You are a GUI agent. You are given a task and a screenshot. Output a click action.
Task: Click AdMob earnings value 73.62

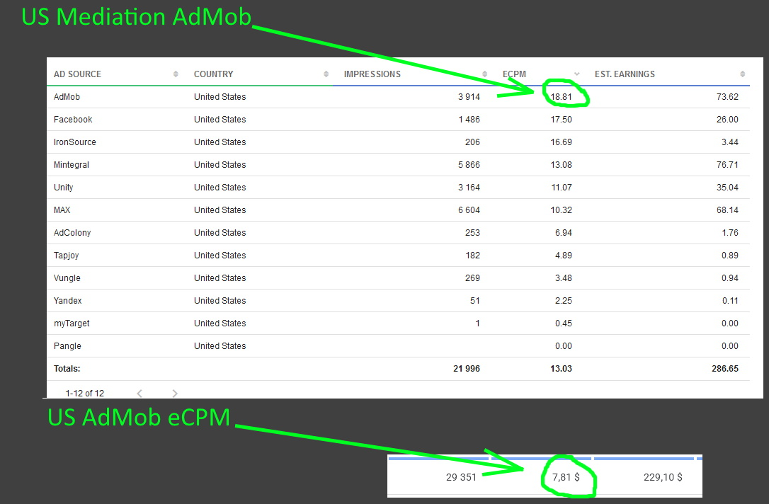pos(727,96)
